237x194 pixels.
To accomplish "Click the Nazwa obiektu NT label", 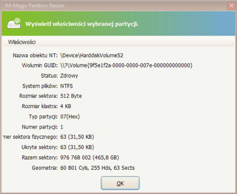I will 35,55.
